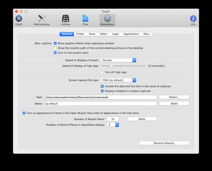
Task: Toggle Open Recent menu items appearance checkbox
Action: pyautogui.click(x=24, y=113)
